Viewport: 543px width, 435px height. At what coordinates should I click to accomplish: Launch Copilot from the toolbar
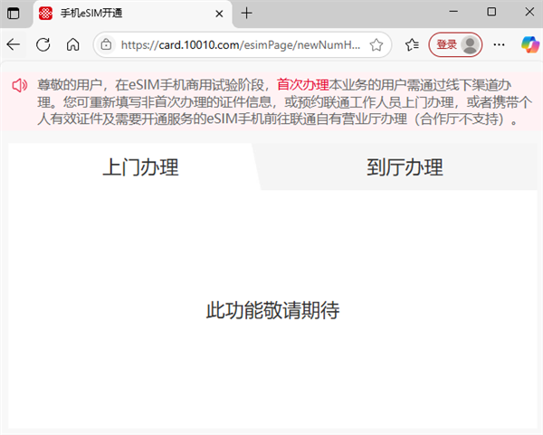(x=528, y=44)
